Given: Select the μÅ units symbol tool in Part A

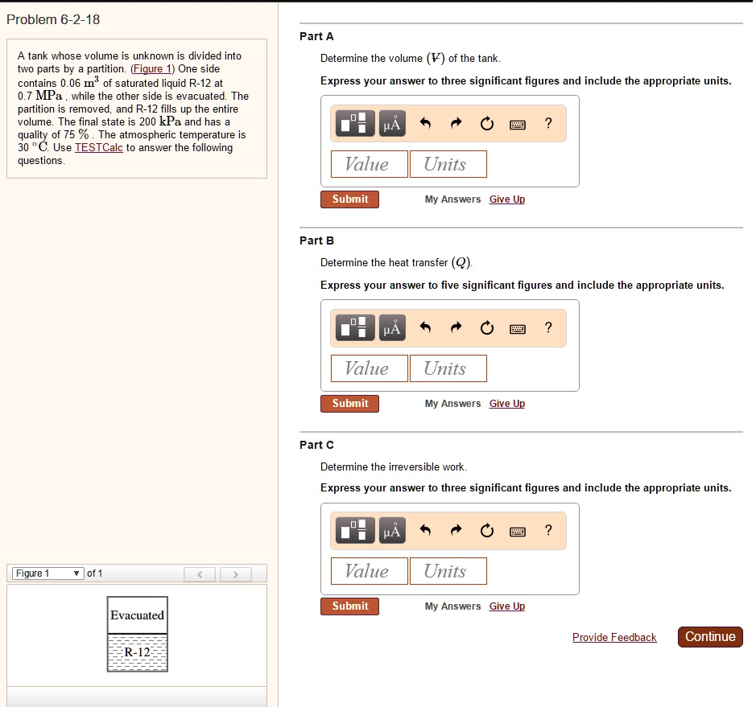Looking at the screenshot, I should [x=392, y=123].
